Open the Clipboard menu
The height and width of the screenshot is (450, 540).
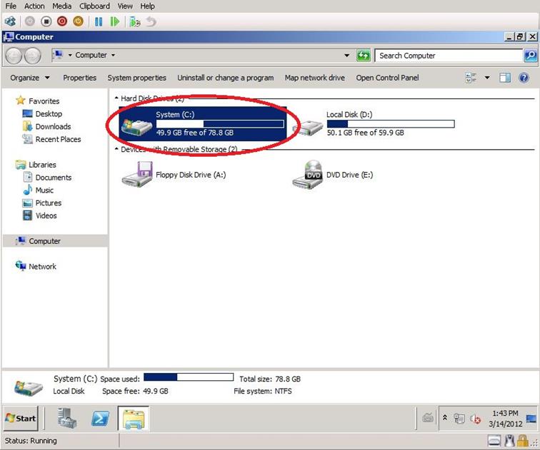click(x=94, y=6)
